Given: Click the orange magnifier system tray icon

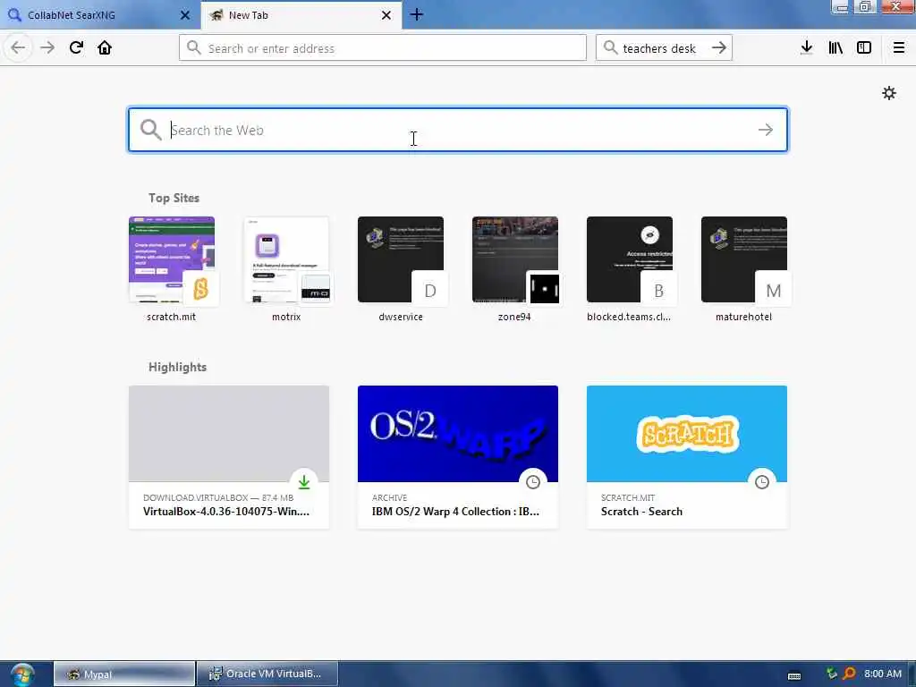Looking at the screenshot, I should 849,674.
